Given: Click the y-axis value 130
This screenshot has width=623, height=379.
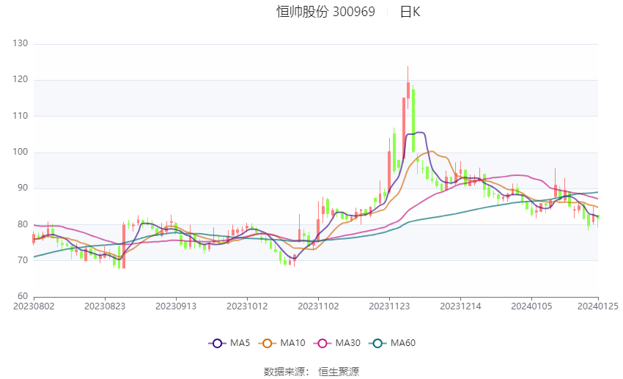Looking at the screenshot, I should [x=21, y=43].
